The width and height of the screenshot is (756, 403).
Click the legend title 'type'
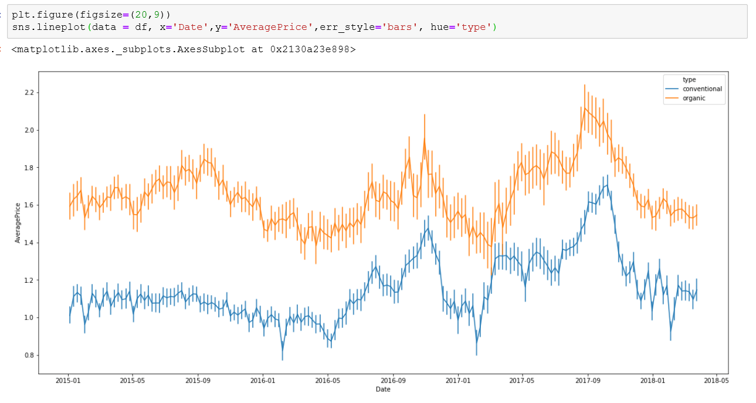click(689, 80)
